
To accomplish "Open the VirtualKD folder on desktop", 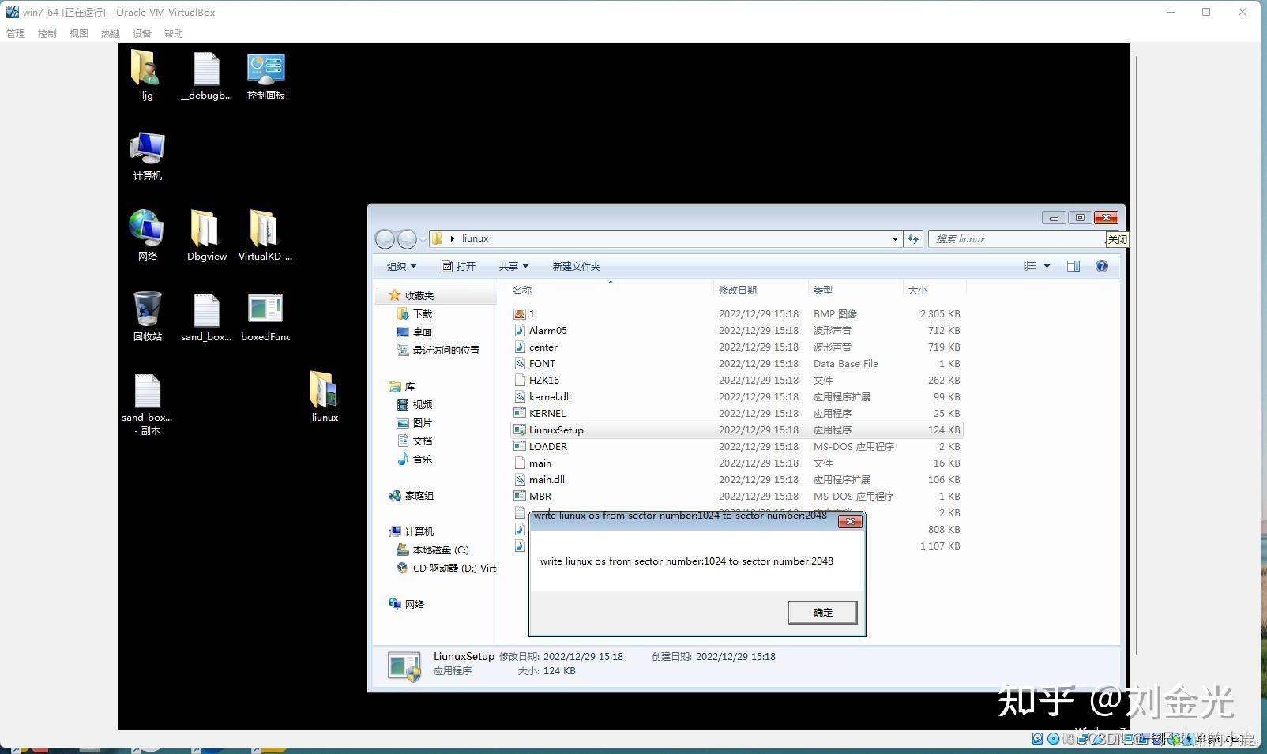I will pos(265,235).
